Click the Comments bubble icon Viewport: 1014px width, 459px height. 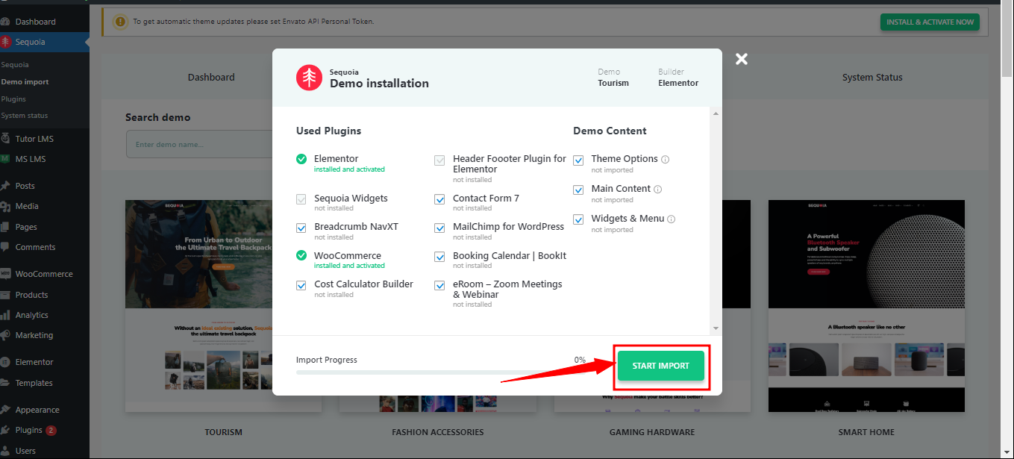click(x=6, y=247)
